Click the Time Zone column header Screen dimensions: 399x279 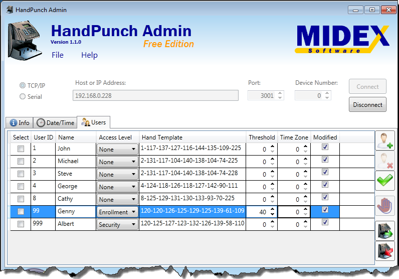294,137
